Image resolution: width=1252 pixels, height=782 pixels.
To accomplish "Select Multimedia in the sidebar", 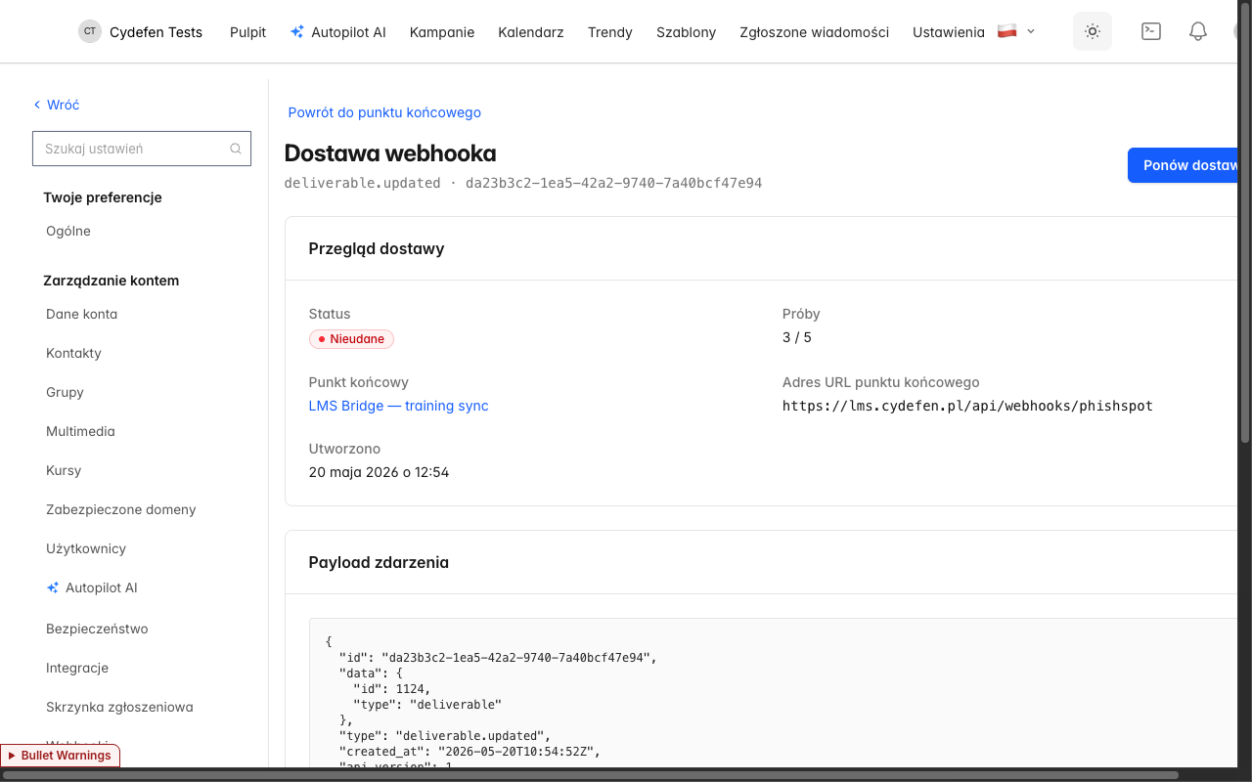I will [81, 432].
